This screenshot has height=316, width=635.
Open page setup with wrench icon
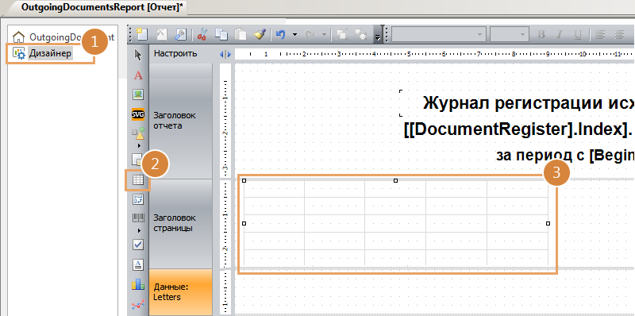pos(181,34)
